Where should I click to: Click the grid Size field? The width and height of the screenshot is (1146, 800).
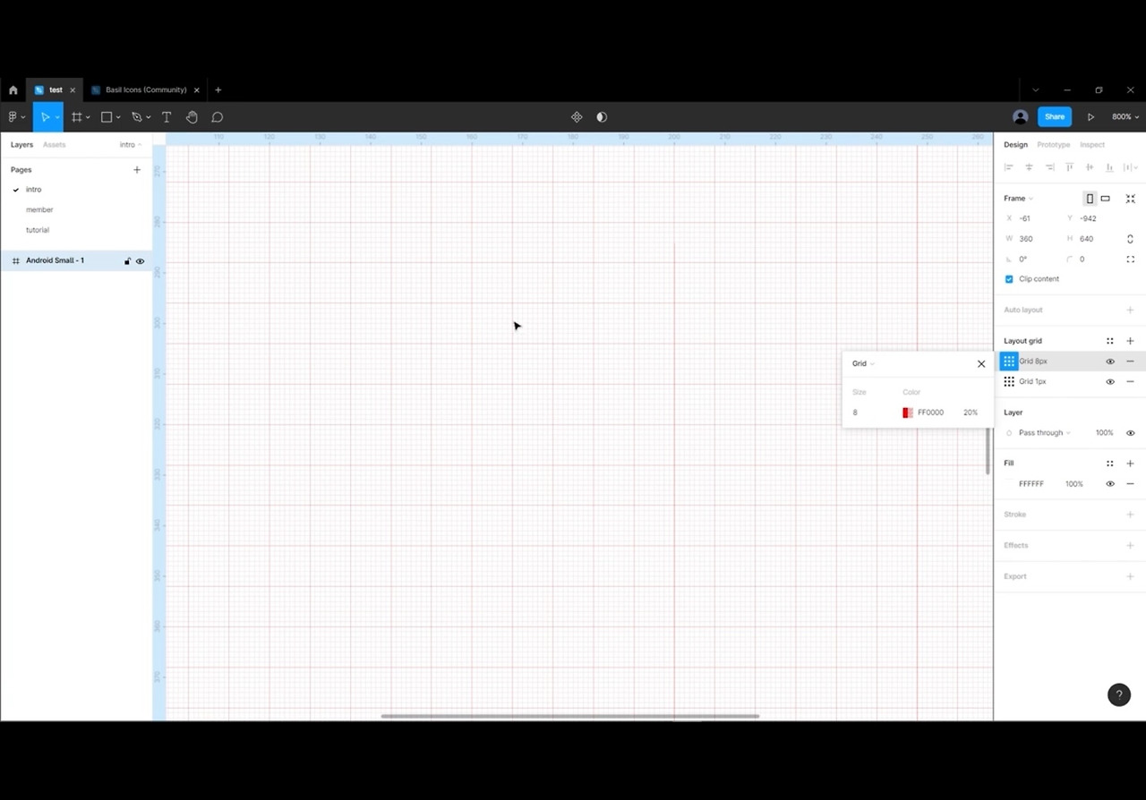[870, 413]
